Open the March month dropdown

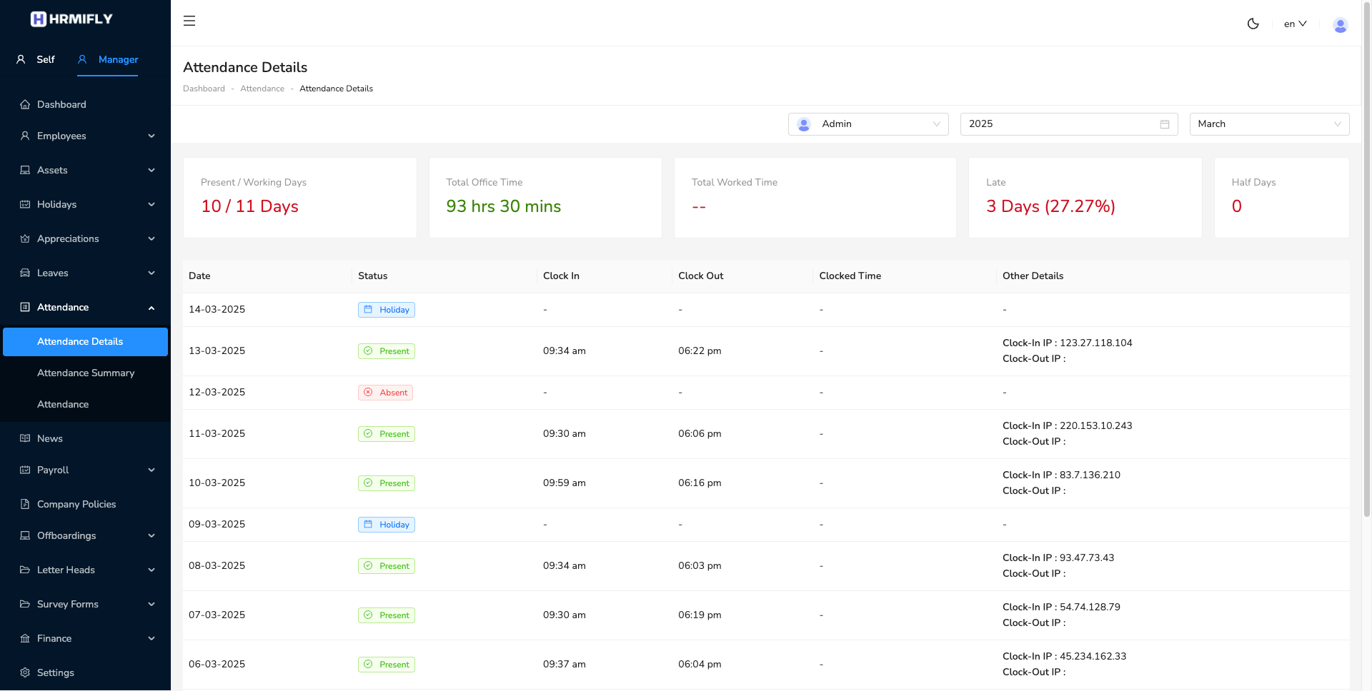coord(1269,124)
